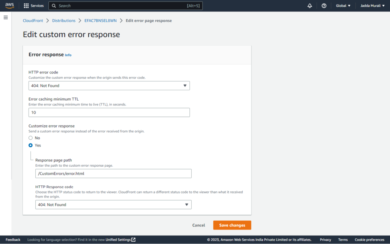Open the EFAC7BNSEL8WN distribution breadcrumb

click(x=101, y=21)
